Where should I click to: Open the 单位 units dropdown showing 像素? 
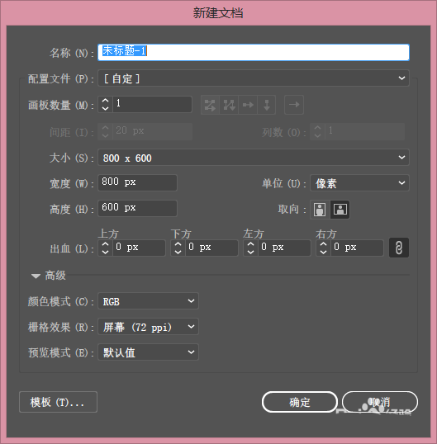click(x=359, y=183)
